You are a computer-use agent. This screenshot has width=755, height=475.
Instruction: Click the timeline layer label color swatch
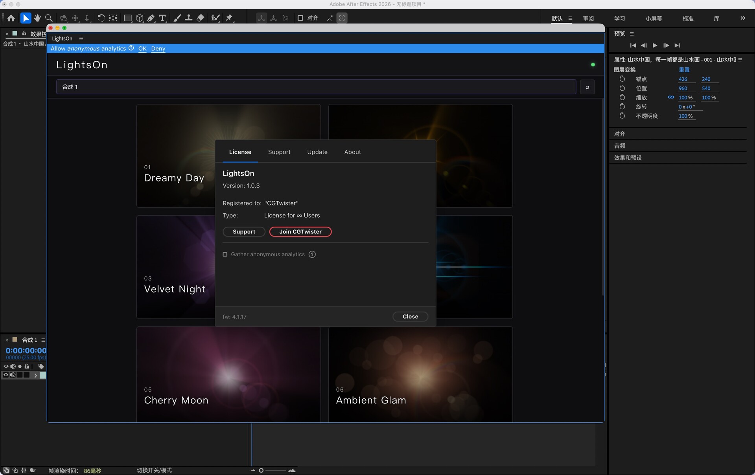[x=43, y=375]
